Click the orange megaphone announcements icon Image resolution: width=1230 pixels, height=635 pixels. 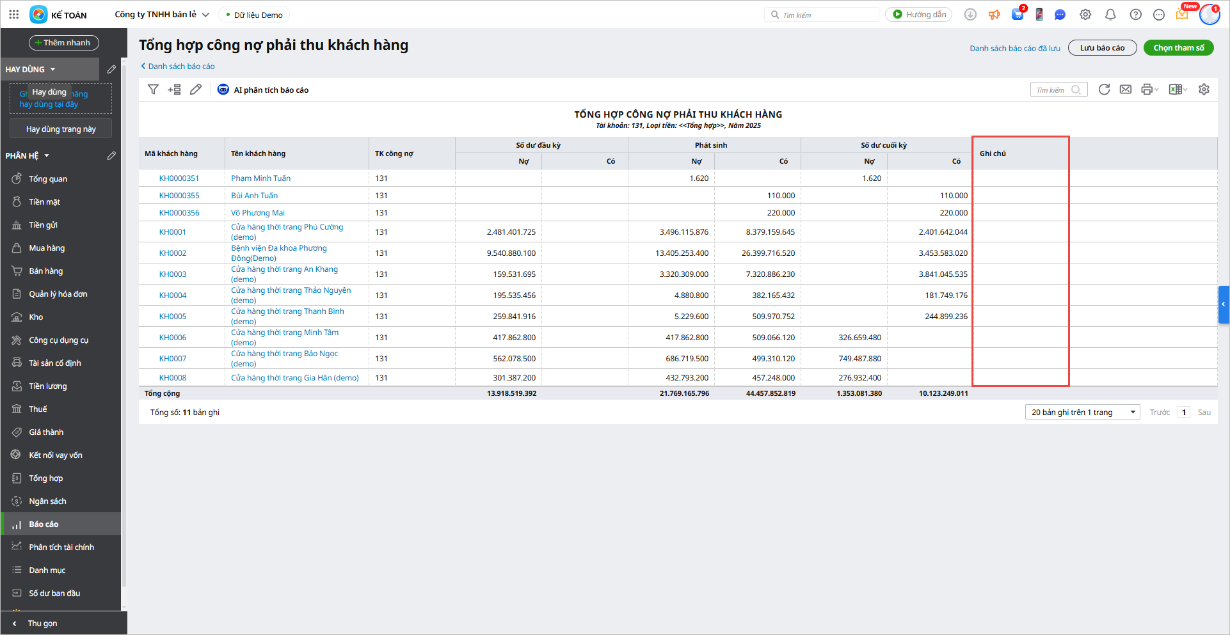994,15
